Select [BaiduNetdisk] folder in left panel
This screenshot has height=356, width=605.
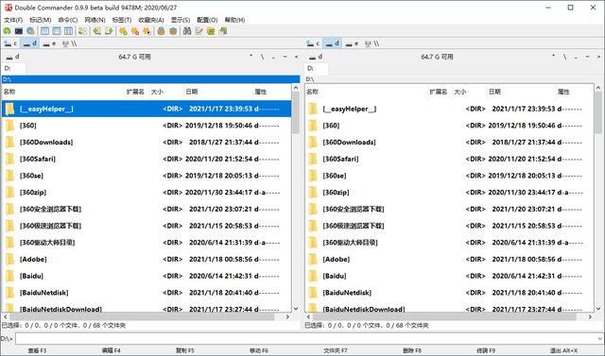147,293
